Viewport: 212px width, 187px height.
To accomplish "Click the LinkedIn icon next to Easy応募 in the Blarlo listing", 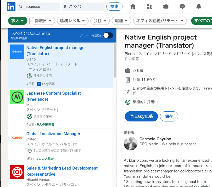I will [39, 84].
